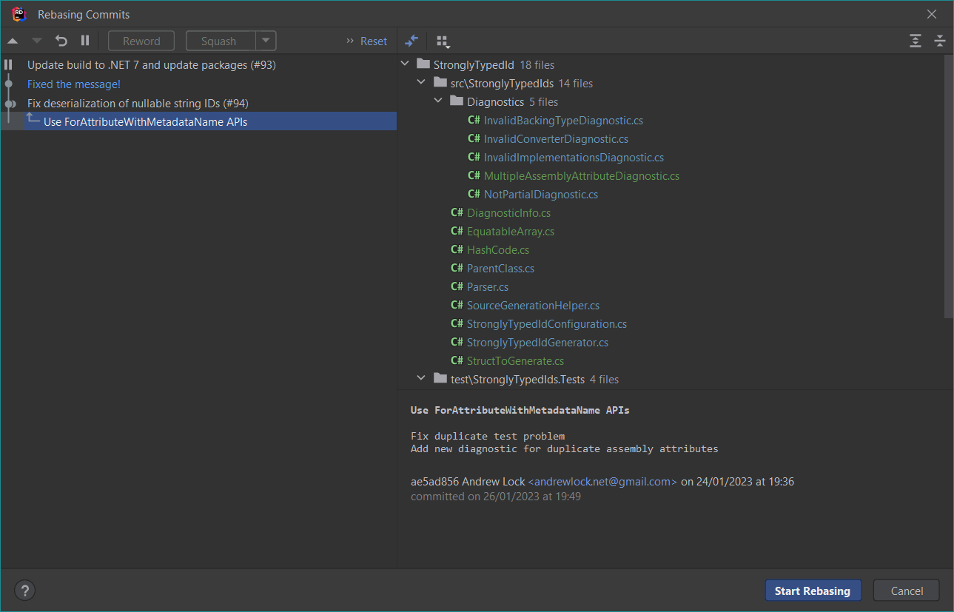Select InvalidImplementationsDiagnostic.cs file
Screen dimensions: 954x612
click(574, 158)
